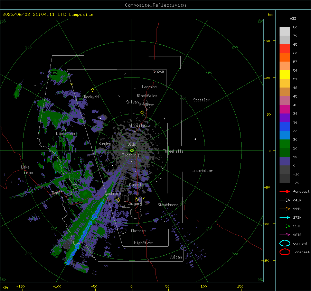Click the dBZ legend heading
The image size is (311, 291).
click(x=293, y=18)
